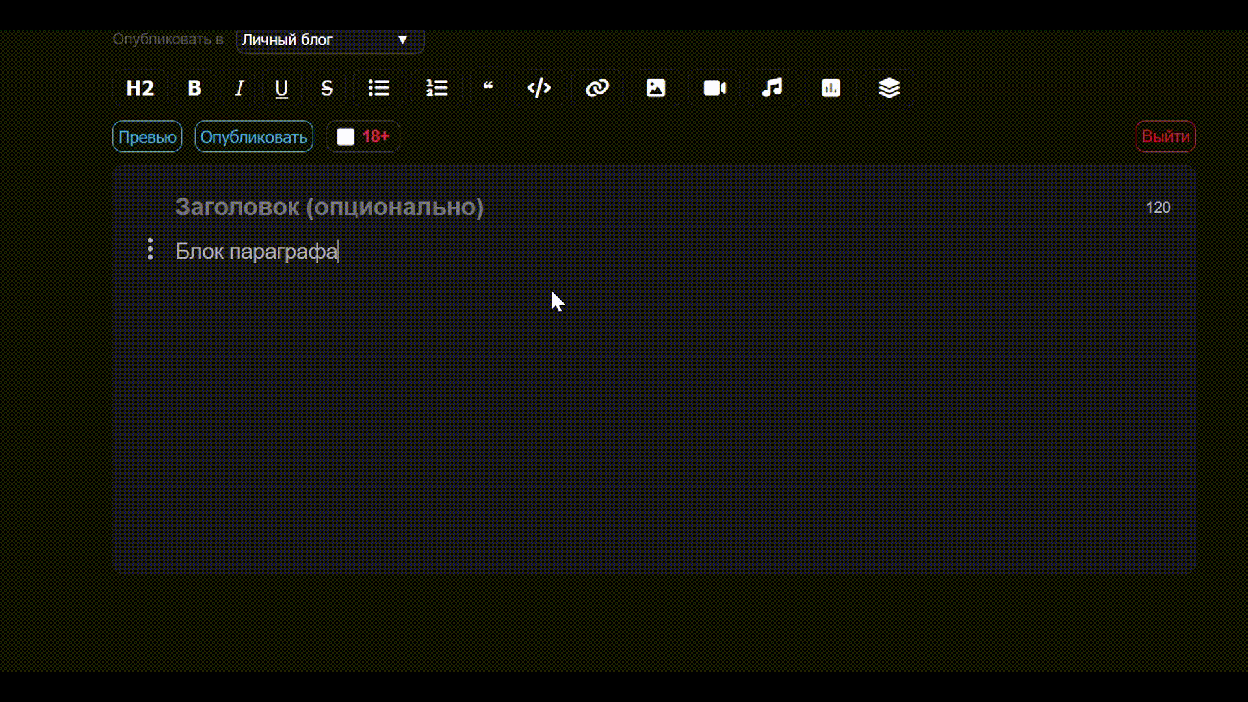1248x702 pixels.
Task: Toggle italic text formatting
Action: [x=239, y=88]
